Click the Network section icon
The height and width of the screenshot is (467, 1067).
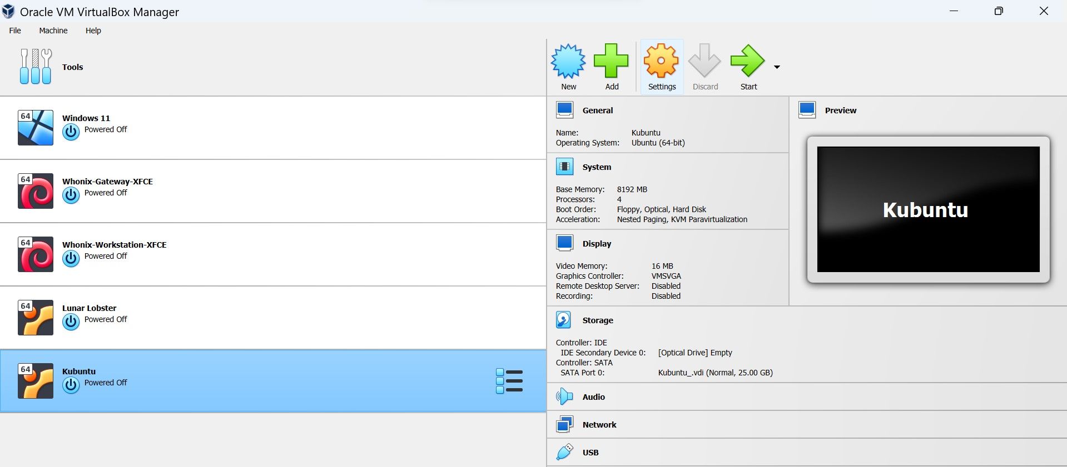(x=564, y=424)
